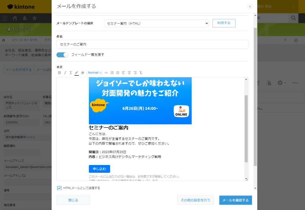The height and width of the screenshot is (210, 305).
Task: Click the breadcrumb home icon
Action: pos(4,40)
